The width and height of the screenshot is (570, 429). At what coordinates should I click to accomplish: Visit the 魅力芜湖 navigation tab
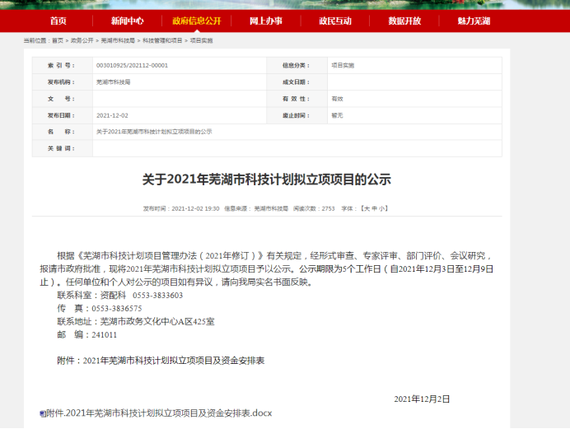pos(473,21)
